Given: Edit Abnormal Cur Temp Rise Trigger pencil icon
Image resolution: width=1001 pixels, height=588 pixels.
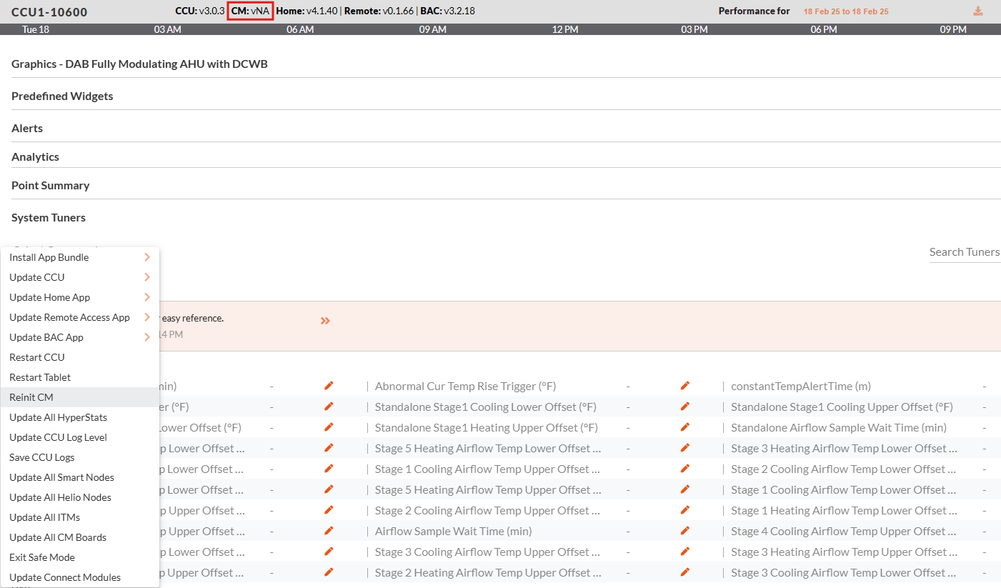Looking at the screenshot, I should point(685,386).
